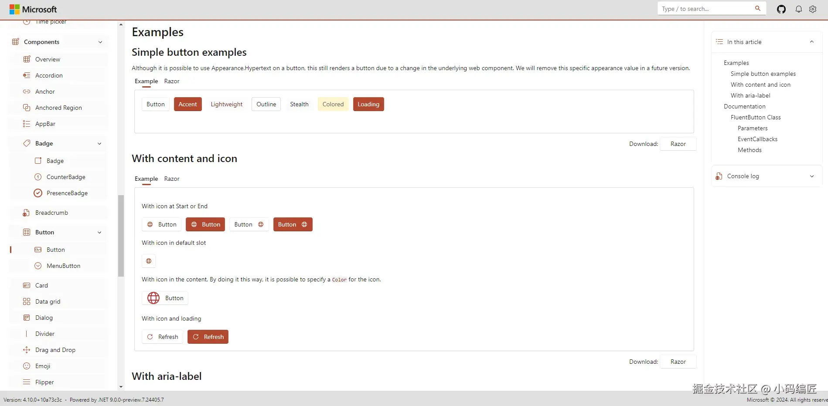Open the notifications bell

(x=799, y=9)
